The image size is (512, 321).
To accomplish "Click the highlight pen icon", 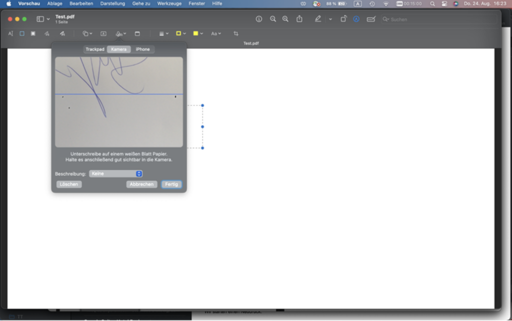I will tap(317, 19).
